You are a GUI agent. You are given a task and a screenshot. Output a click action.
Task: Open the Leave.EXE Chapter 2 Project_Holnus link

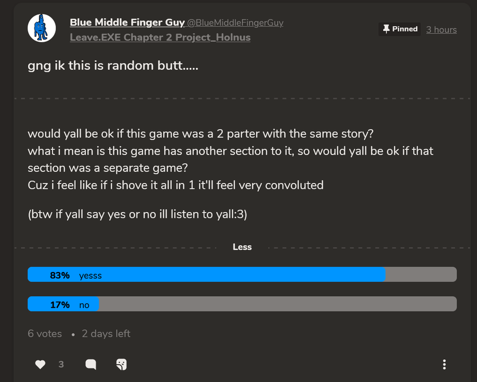pyautogui.click(x=160, y=38)
